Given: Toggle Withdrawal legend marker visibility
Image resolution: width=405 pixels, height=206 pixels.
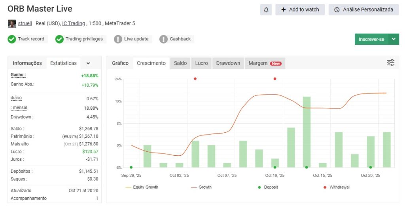Looking at the screenshot, I should (x=336, y=187).
